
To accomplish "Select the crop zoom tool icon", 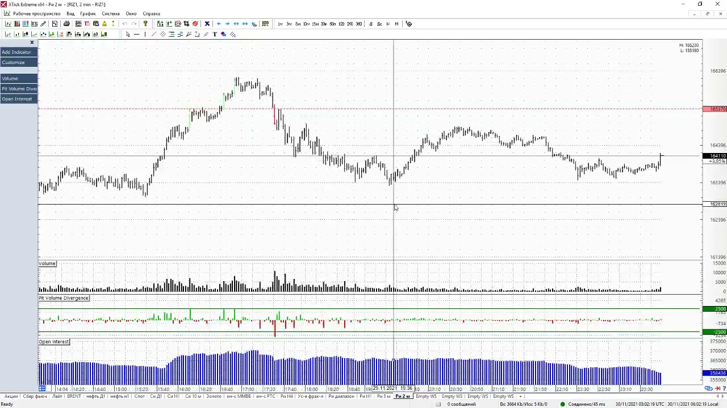I will click(186, 24).
